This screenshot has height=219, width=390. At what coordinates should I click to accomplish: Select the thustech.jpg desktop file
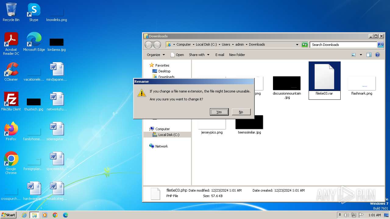coord(34,103)
